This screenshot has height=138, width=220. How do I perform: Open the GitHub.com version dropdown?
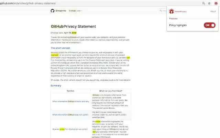75,11
